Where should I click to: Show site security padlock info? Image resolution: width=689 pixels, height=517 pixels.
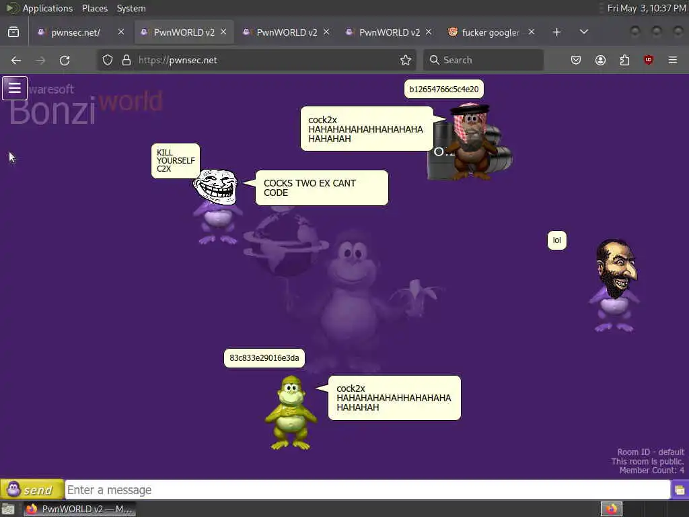(x=126, y=60)
